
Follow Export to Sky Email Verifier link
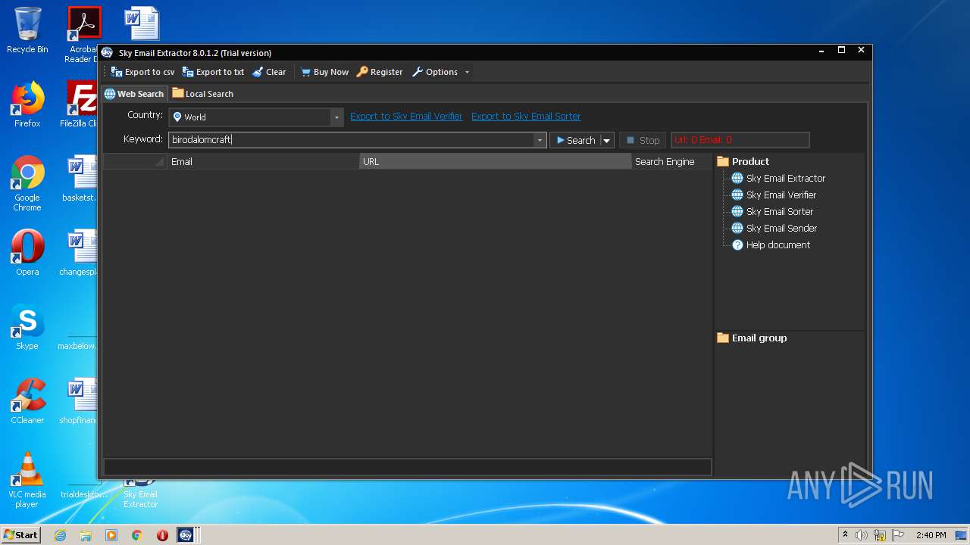[406, 116]
